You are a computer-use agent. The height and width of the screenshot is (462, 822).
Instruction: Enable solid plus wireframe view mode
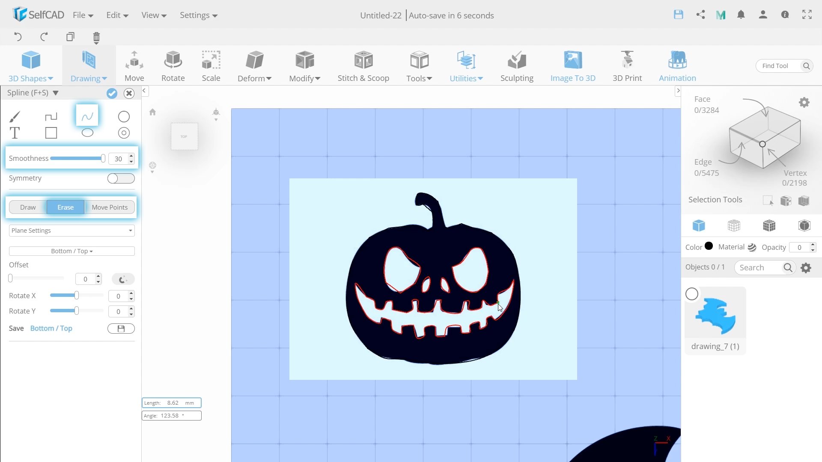point(769,225)
